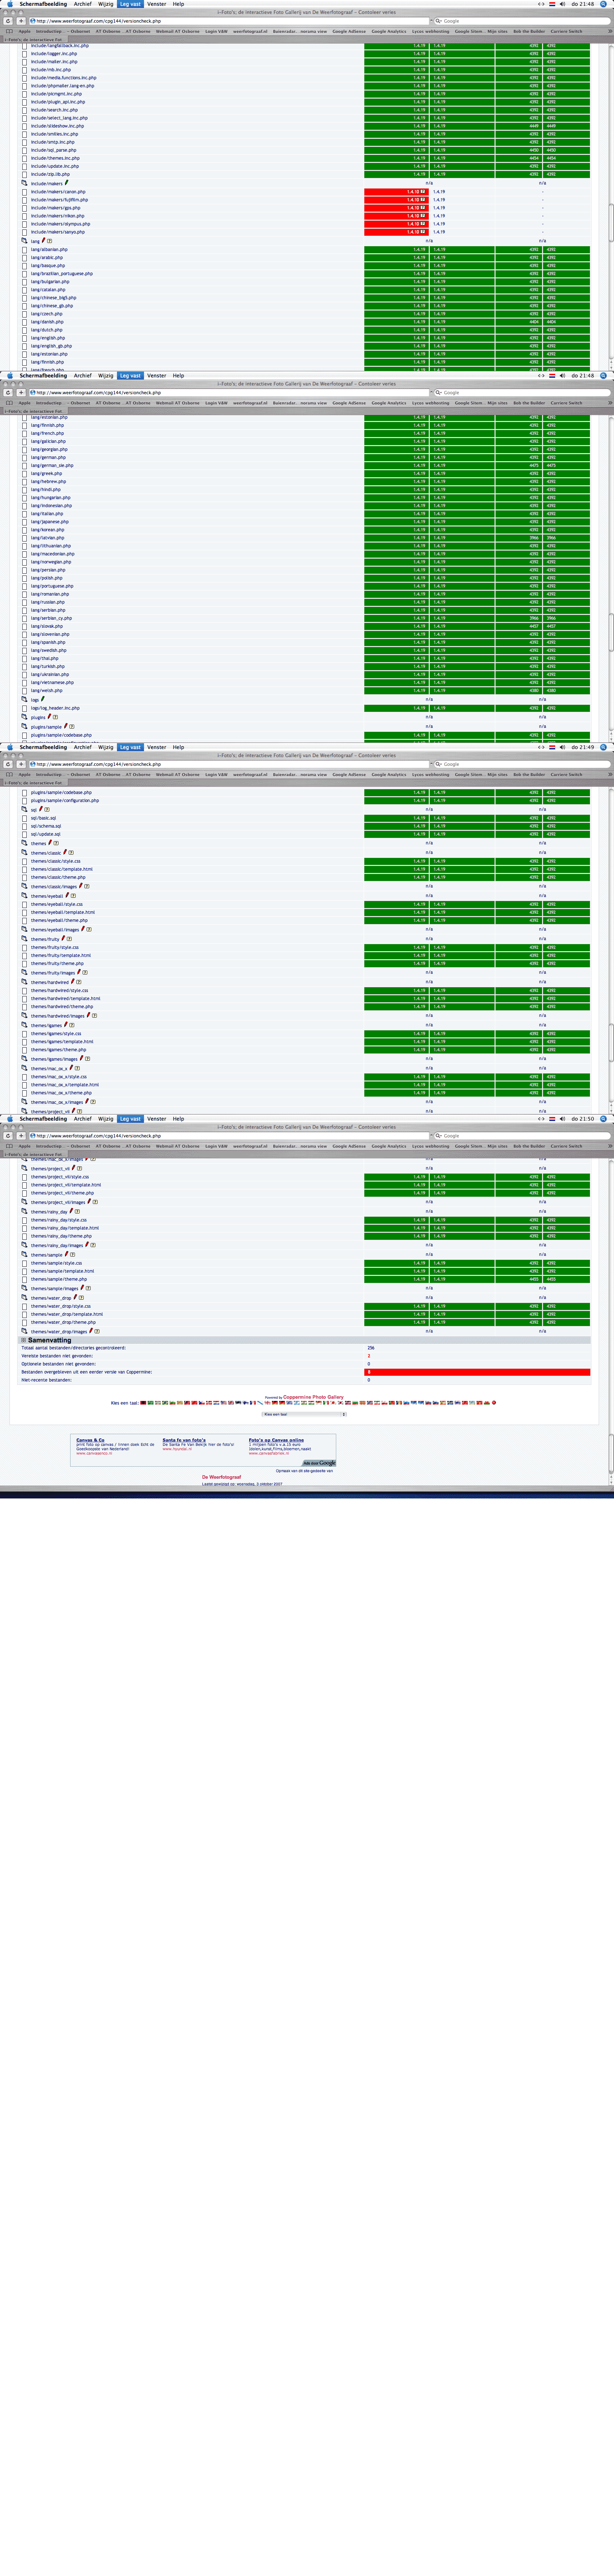This screenshot has width=614, height=2576.
Task: Click URL address field in 21:50 window
Action: coord(229,1136)
